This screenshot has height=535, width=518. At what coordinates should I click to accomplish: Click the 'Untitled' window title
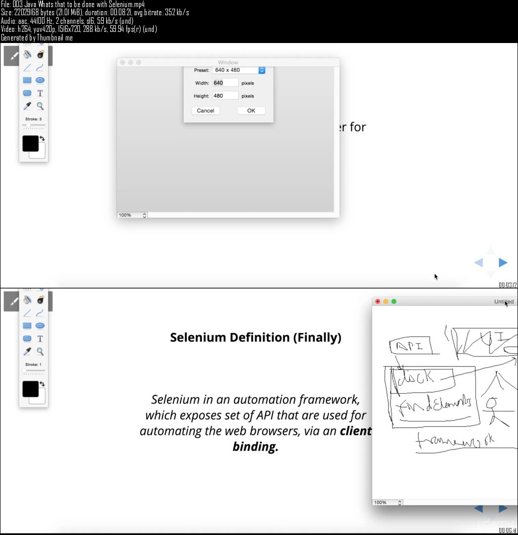tap(504, 302)
